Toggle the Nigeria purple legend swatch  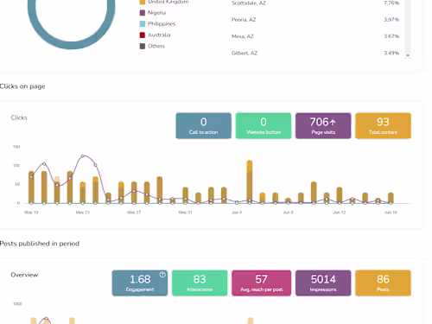[x=143, y=13]
